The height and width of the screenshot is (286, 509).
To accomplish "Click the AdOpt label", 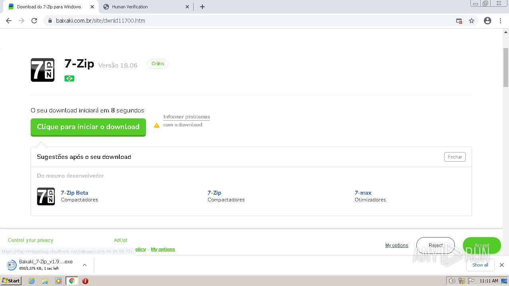I will point(120,240).
